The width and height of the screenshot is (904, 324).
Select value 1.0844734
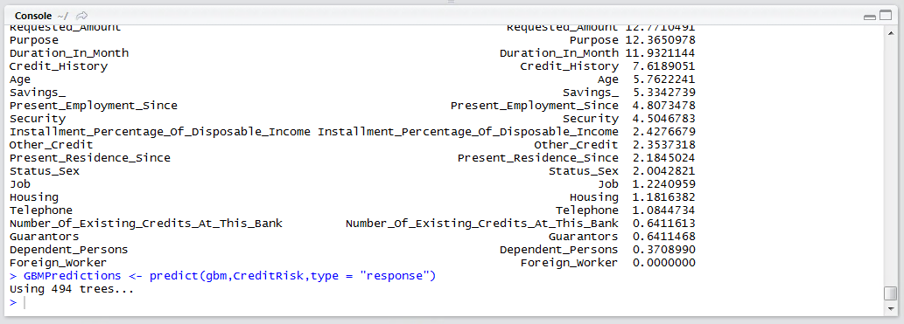[x=663, y=210]
